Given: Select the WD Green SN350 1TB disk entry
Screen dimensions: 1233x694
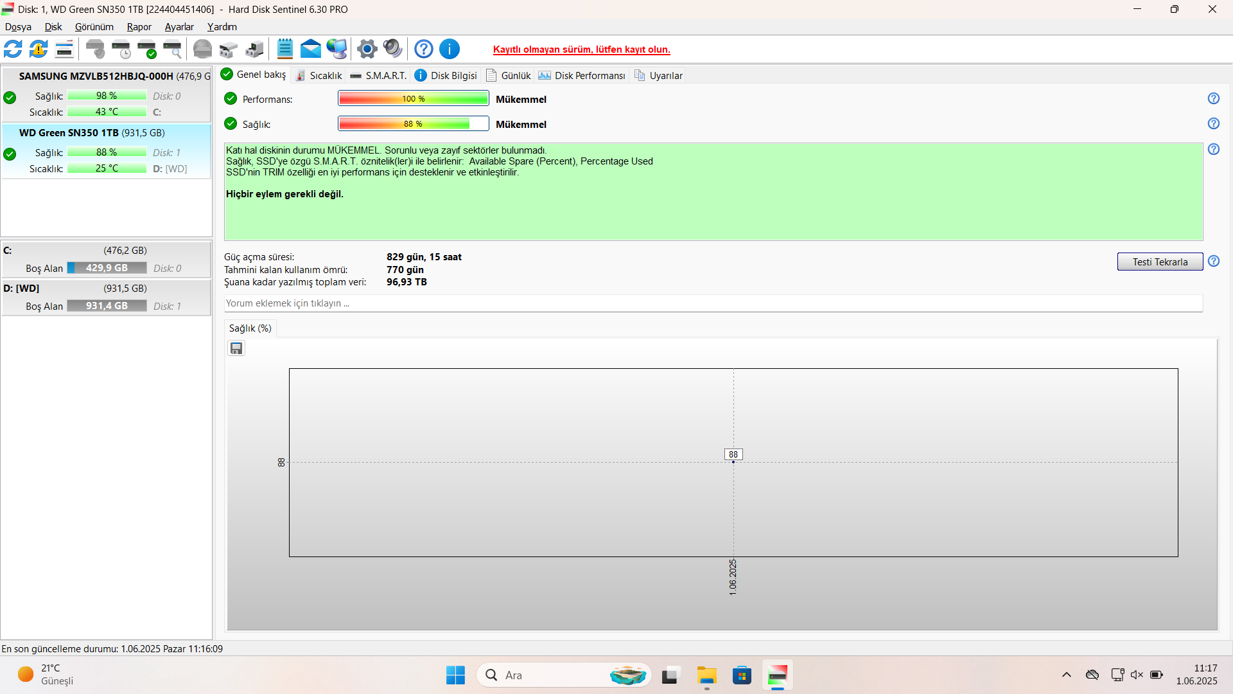Looking at the screenshot, I should [106, 150].
